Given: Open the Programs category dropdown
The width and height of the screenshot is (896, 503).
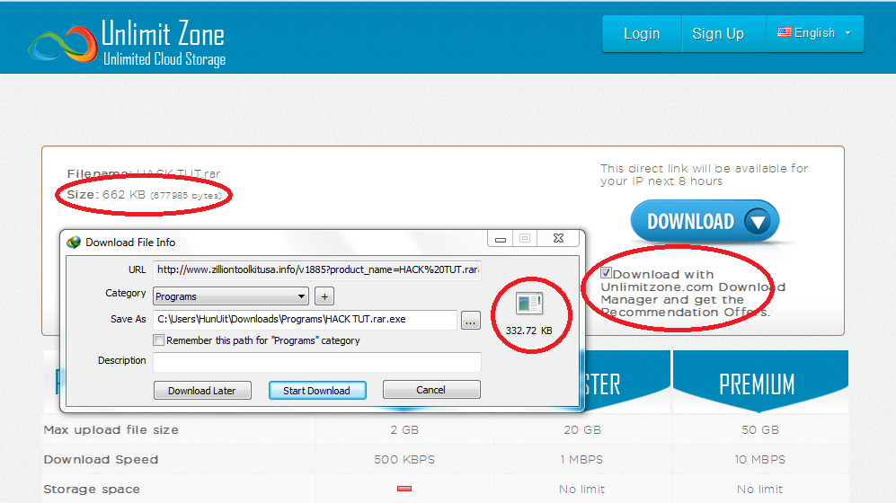Looking at the screenshot, I should coord(231,296).
